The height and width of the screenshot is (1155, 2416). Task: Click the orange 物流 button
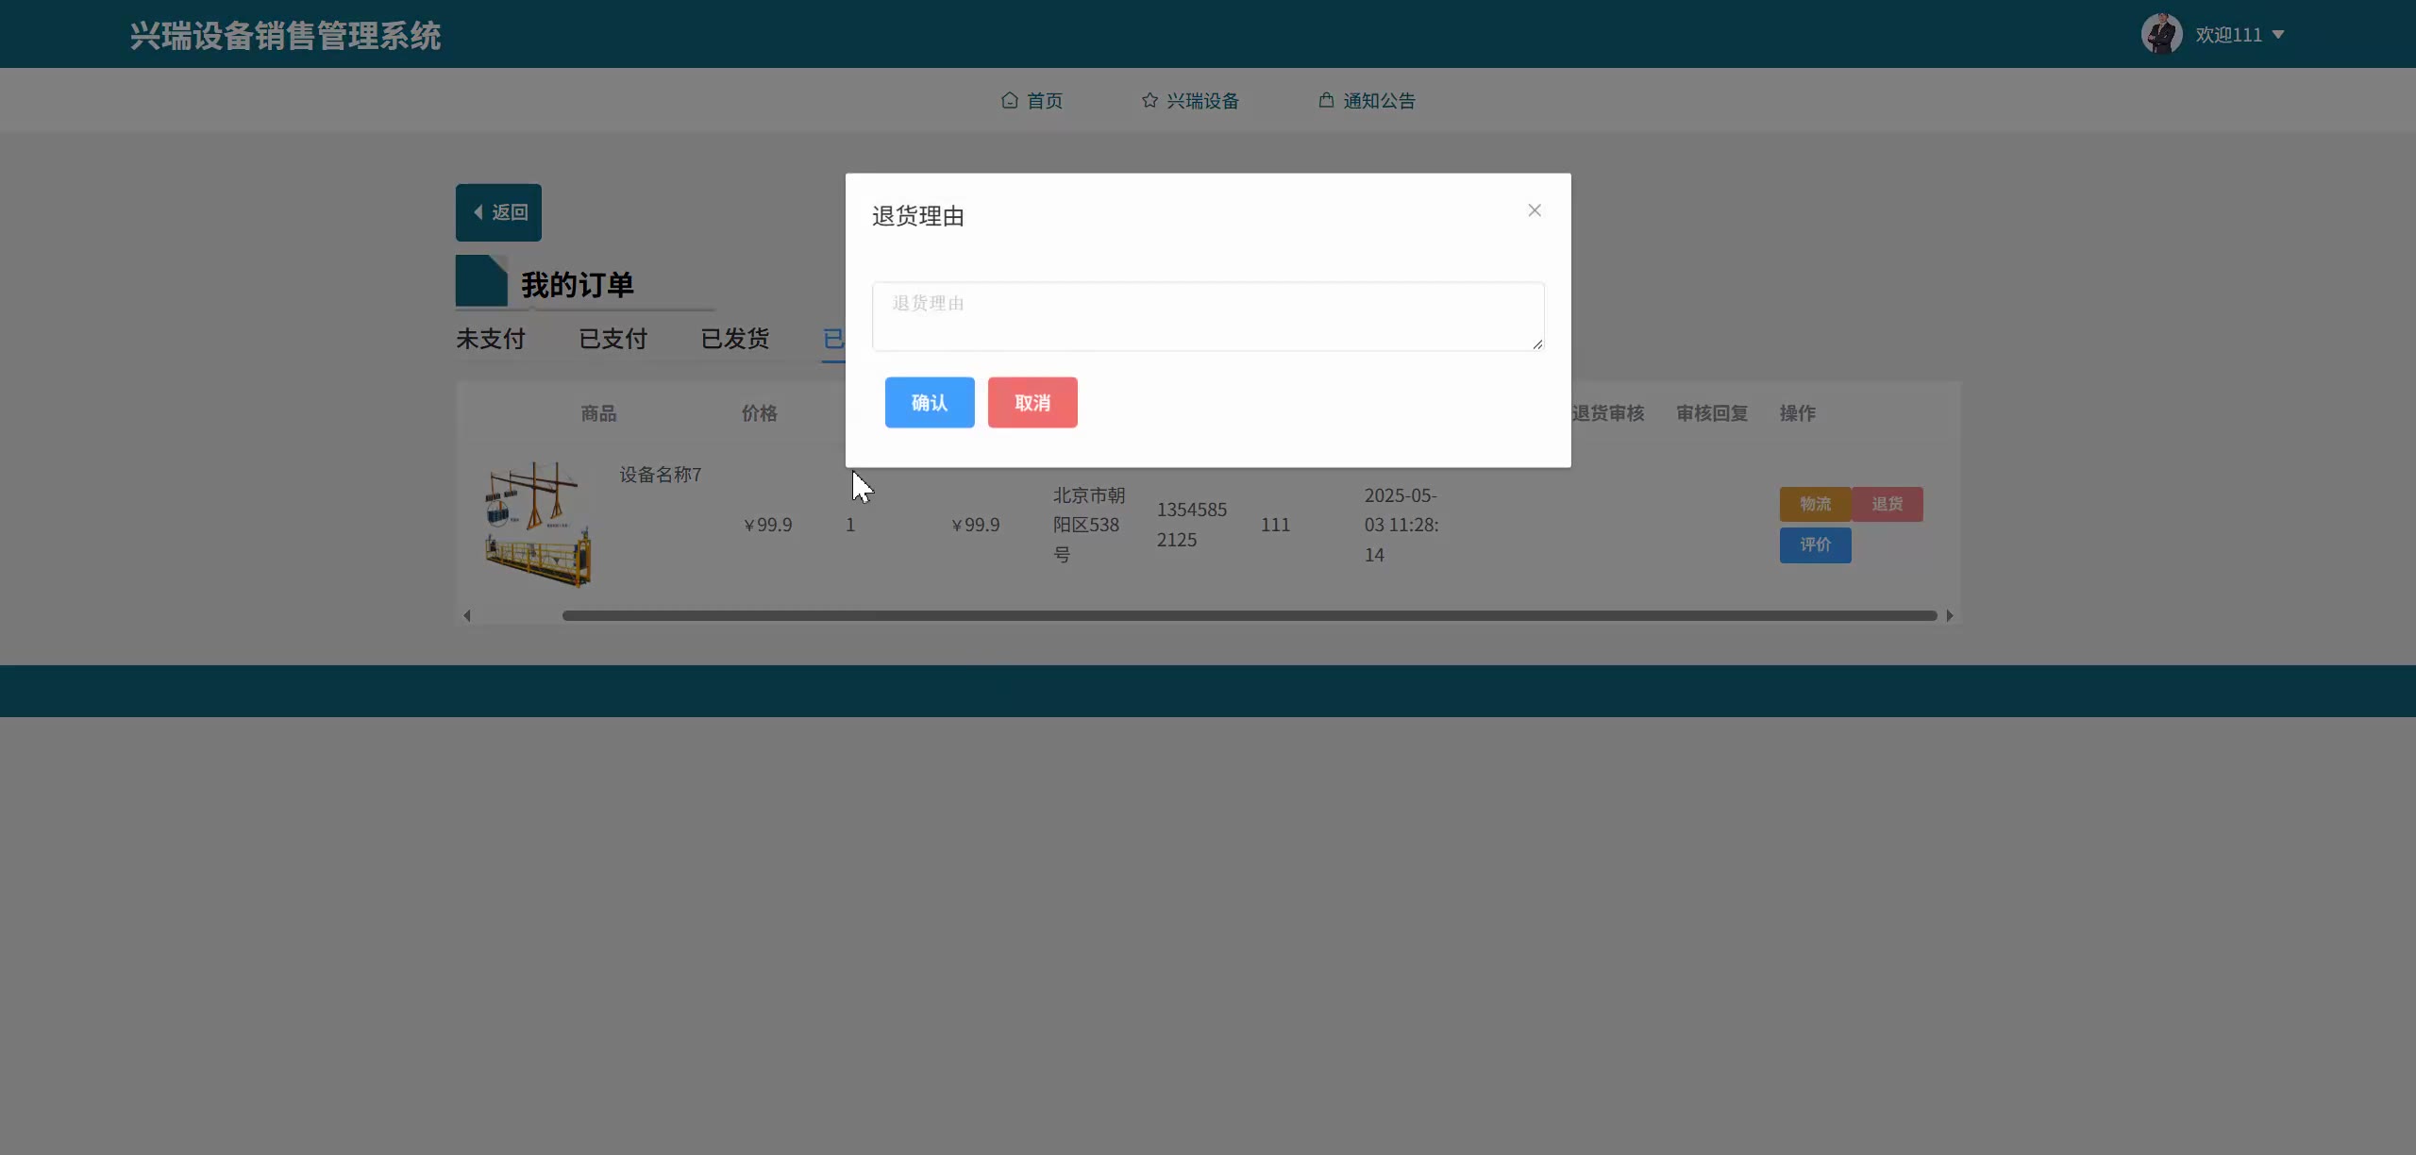point(1814,504)
